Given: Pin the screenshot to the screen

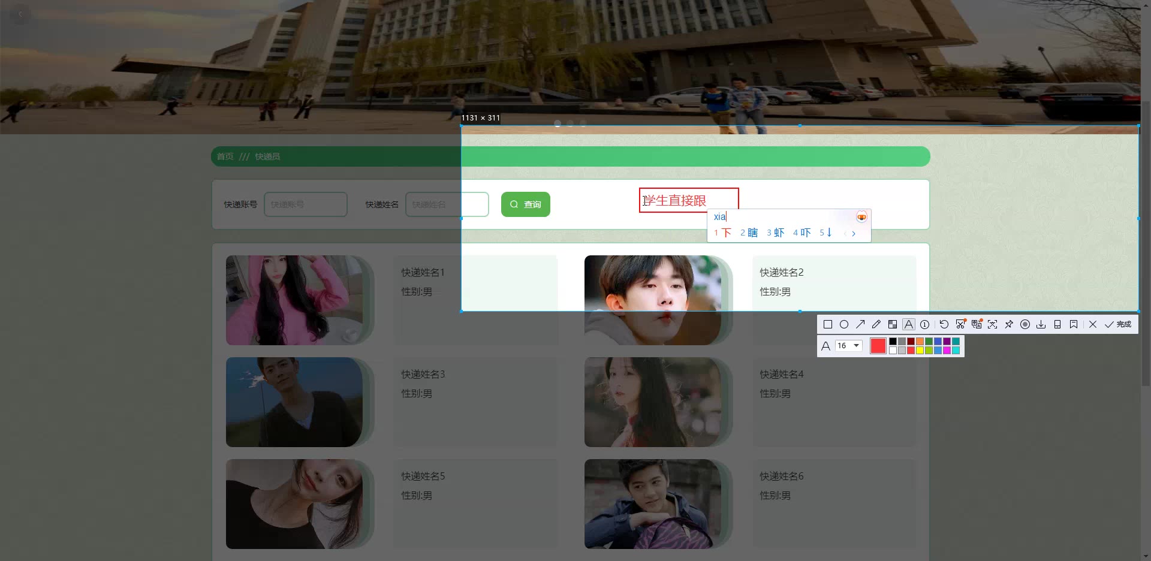Looking at the screenshot, I should click(x=1009, y=324).
